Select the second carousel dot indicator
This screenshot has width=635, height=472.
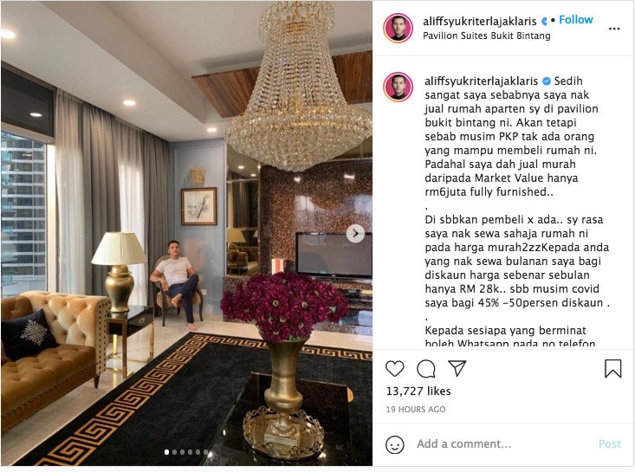click(174, 452)
